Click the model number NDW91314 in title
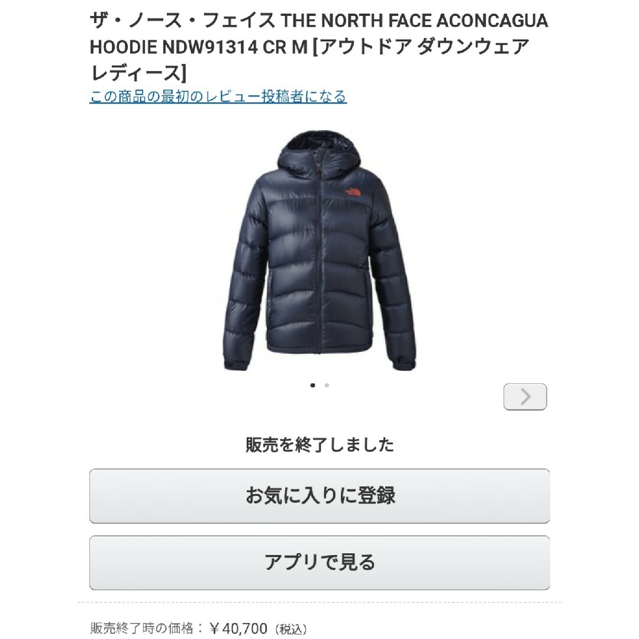639x639 pixels. click(210, 47)
